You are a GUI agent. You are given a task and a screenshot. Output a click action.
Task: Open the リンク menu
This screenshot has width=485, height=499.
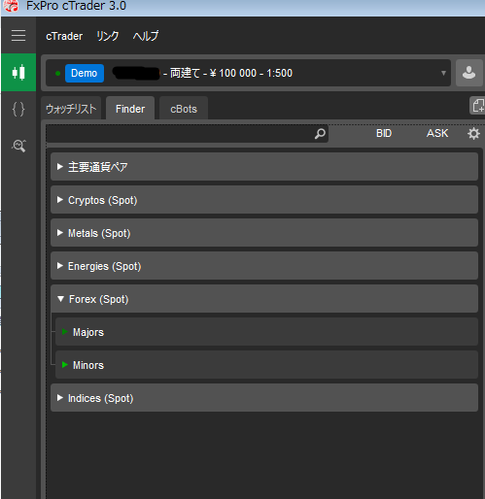[x=108, y=36]
